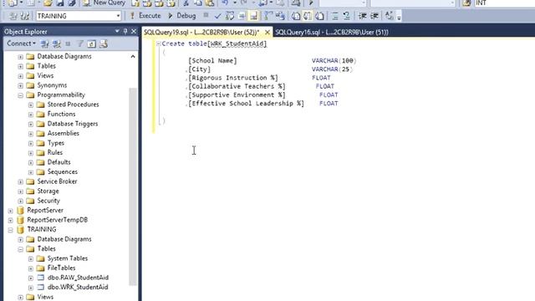
Task: Click the [Effective School Leadership %] text
Action: (x=246, y=104)
